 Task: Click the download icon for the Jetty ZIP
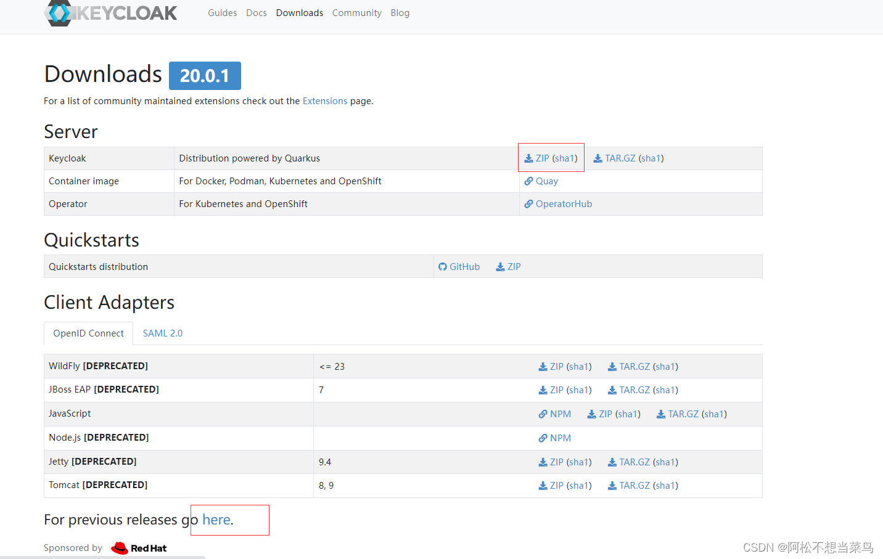coord(543,462)
